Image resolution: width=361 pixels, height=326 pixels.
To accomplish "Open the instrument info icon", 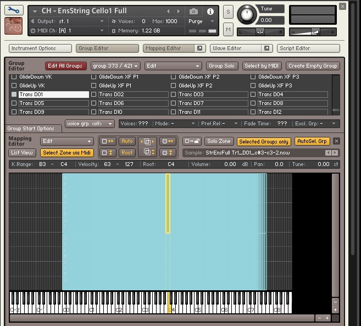I will pos(210,12).
